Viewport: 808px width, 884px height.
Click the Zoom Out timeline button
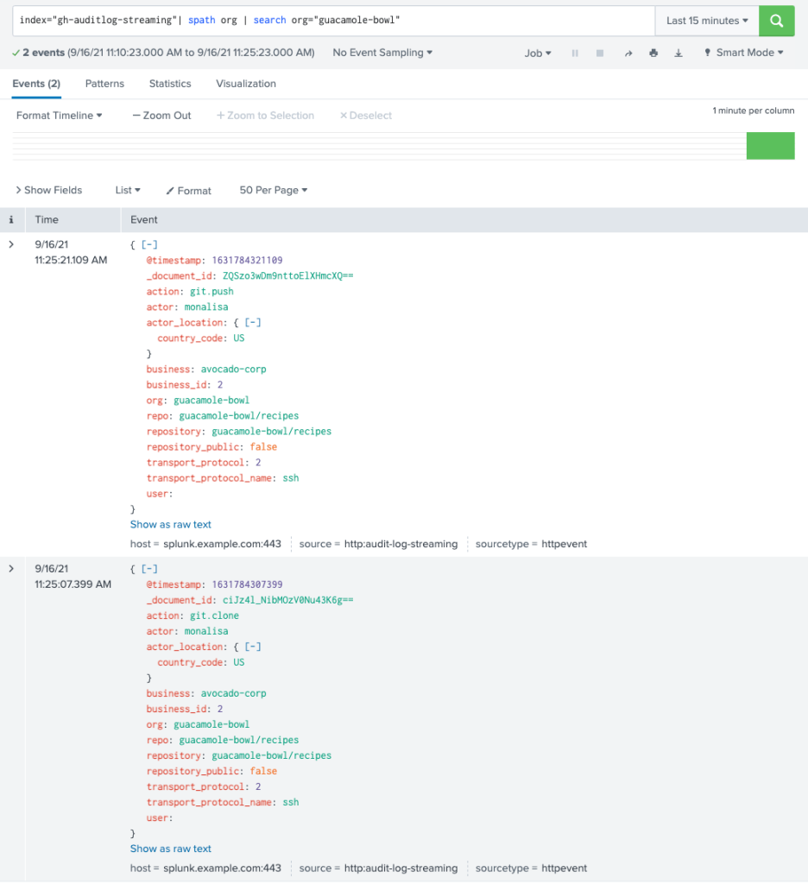[x=161, y=115]
